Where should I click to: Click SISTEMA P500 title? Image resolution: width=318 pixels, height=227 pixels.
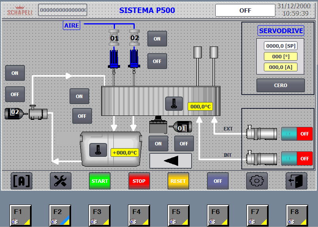(x=147, y=10)
